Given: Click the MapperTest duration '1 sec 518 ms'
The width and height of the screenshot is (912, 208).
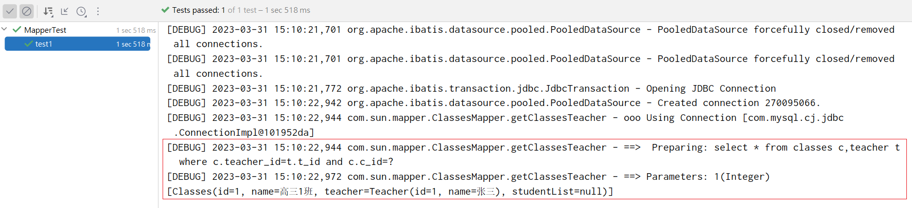Looking at the screenshot, I should tap(136, 30).
